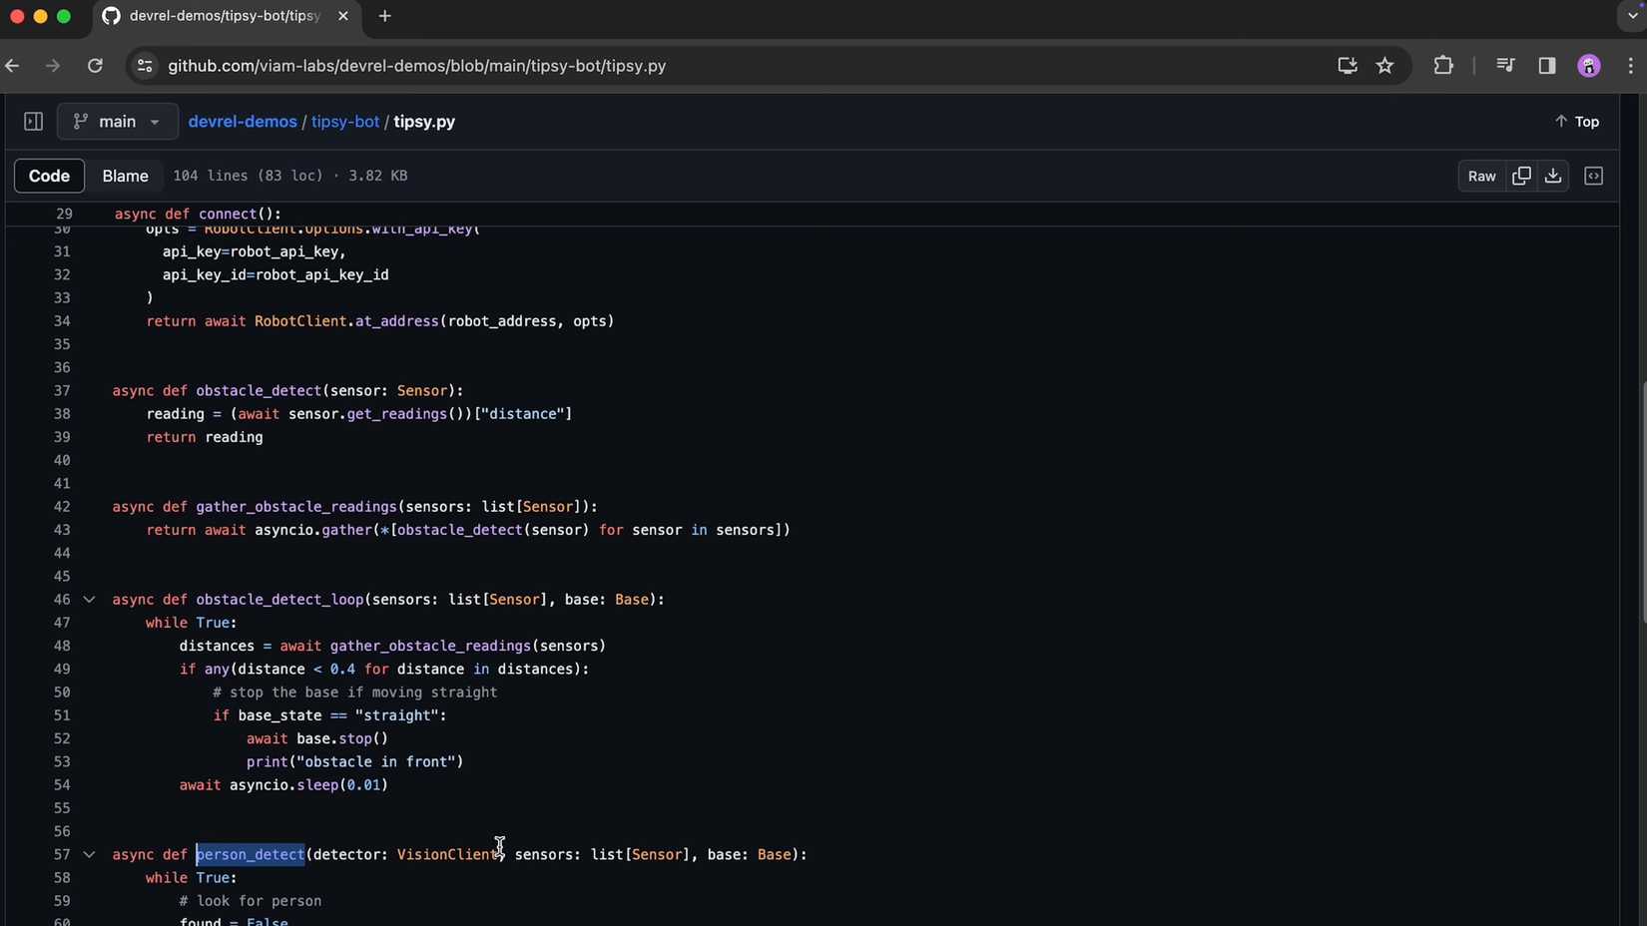Click the '104 lines (83 loc) · 3.82 KB' text

point(290,176)
